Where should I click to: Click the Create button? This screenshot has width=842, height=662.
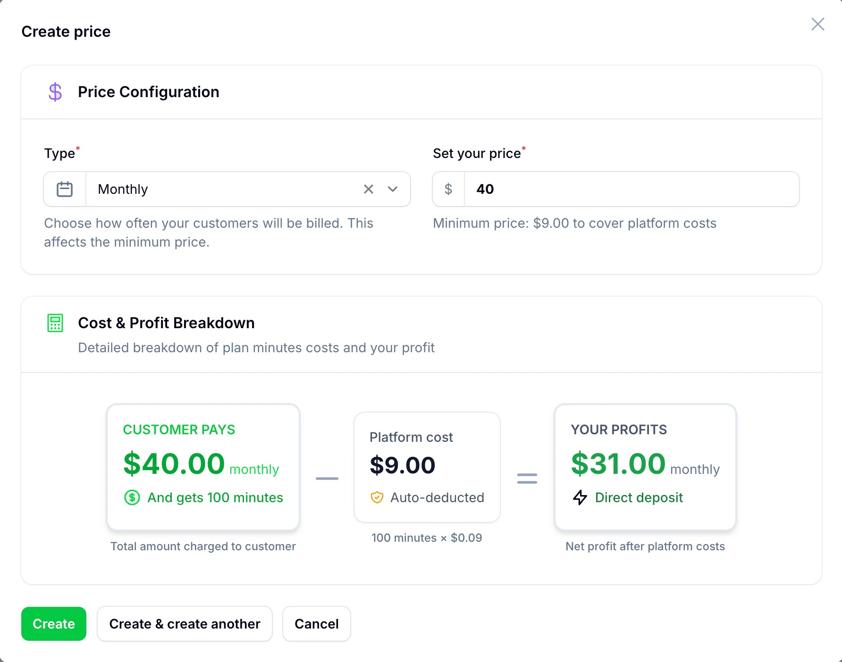[x=53, y=624]
